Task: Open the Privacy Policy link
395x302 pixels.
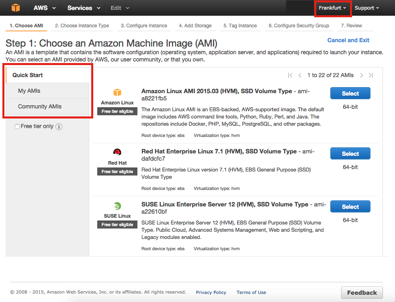Action: point(211,292)
